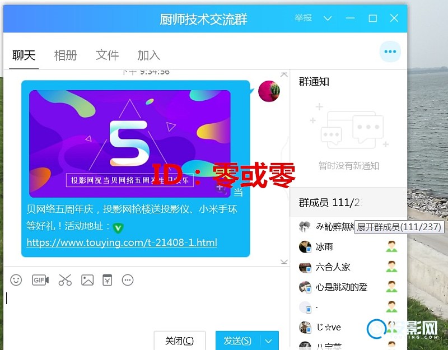Select member じ☆ve by name
This screenshot has width=448, height=350.
pos(328,327)
